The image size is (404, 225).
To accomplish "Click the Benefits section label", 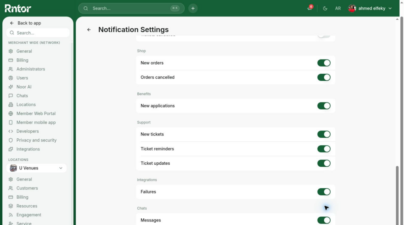I will tap(144, 94).
